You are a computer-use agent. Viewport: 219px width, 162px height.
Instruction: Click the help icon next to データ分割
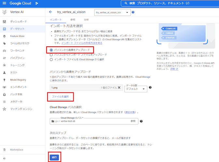150,87
